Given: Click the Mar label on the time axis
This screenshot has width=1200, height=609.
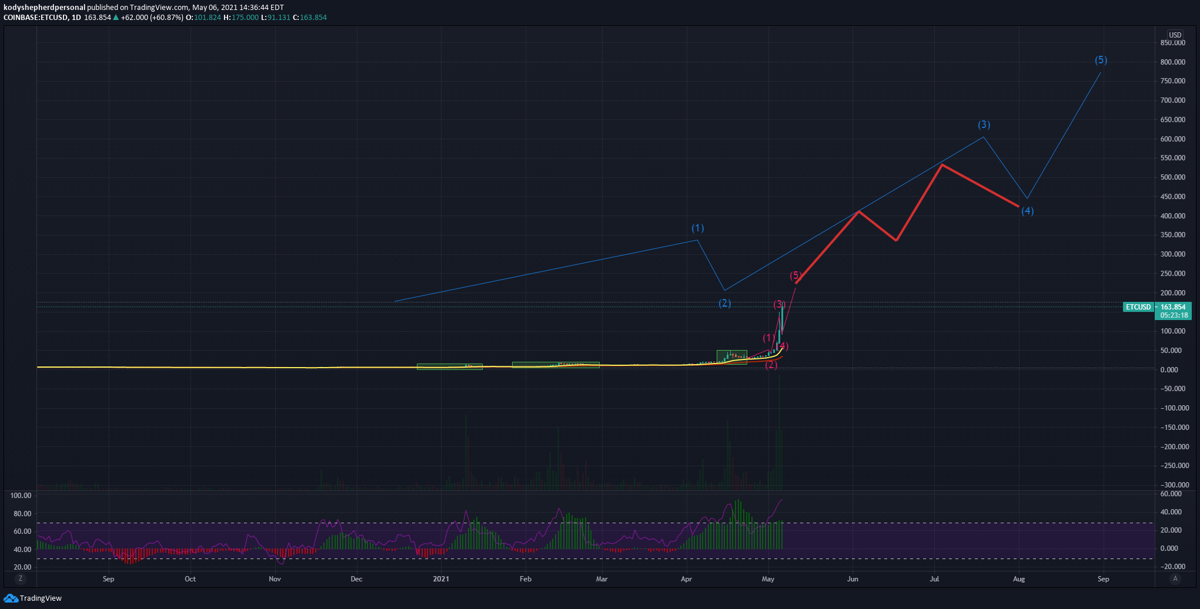Looking at the screenshot, I should click(601, 578).
